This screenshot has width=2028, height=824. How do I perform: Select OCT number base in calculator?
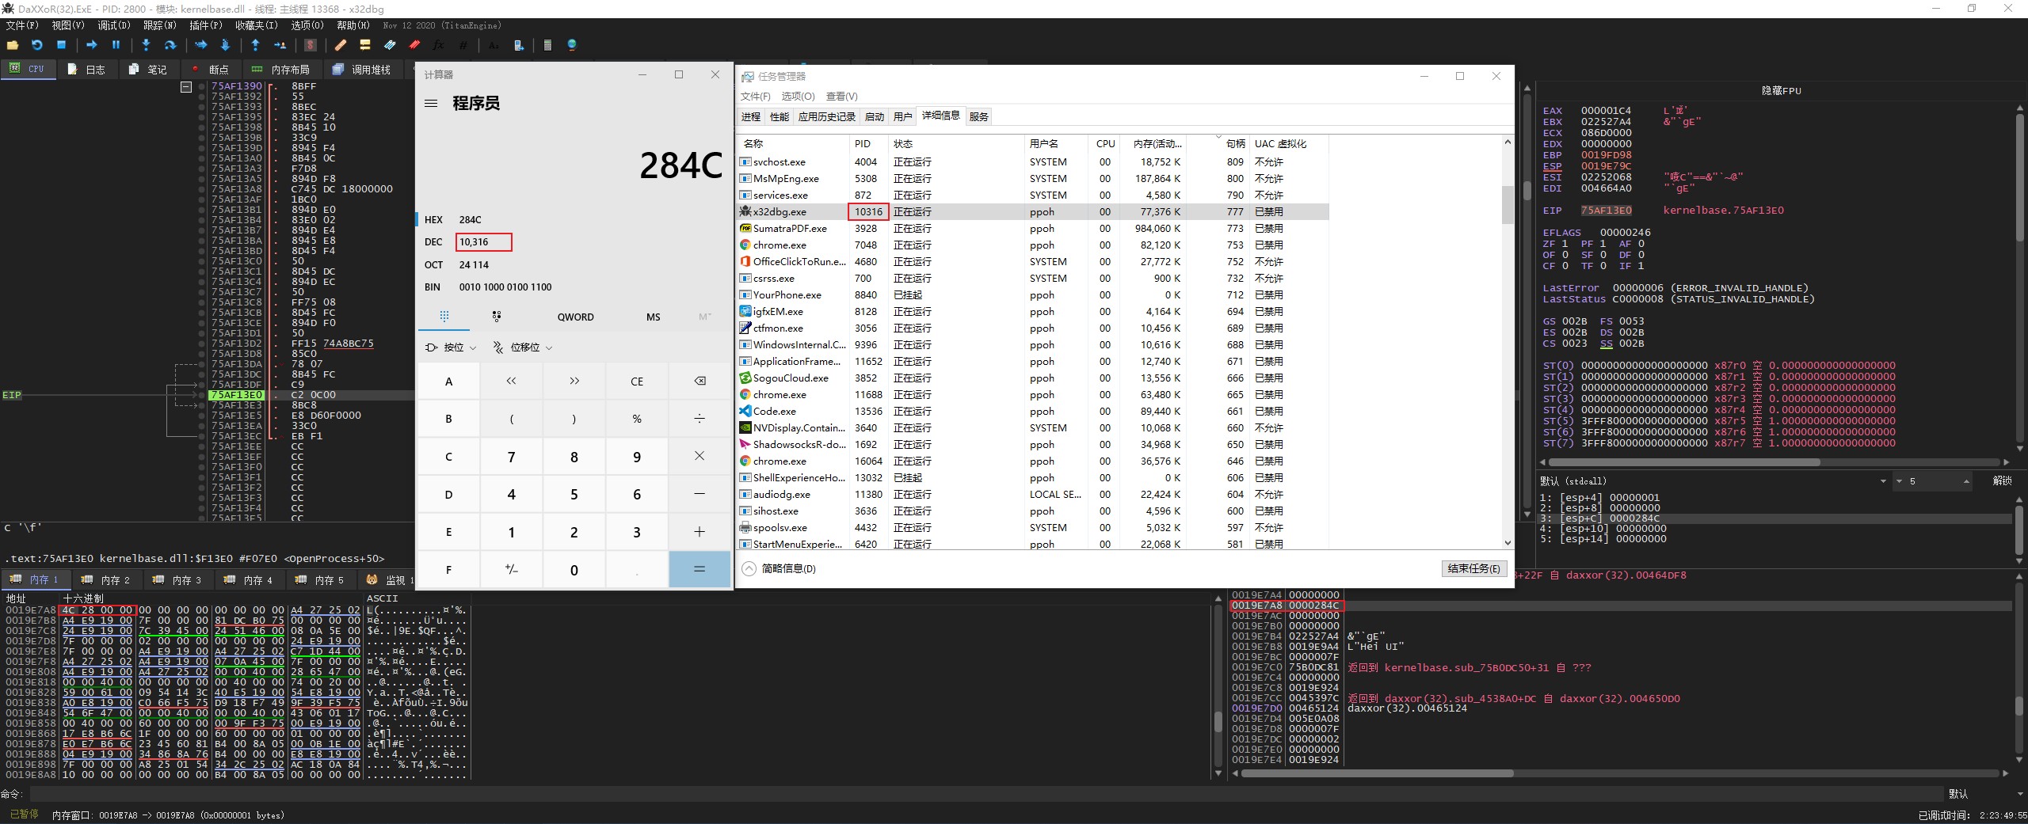click(574, 265)
